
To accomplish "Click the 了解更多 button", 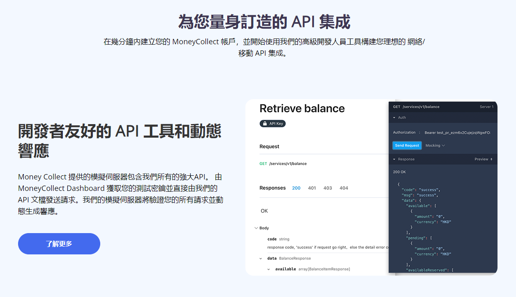I will [59, 244].
